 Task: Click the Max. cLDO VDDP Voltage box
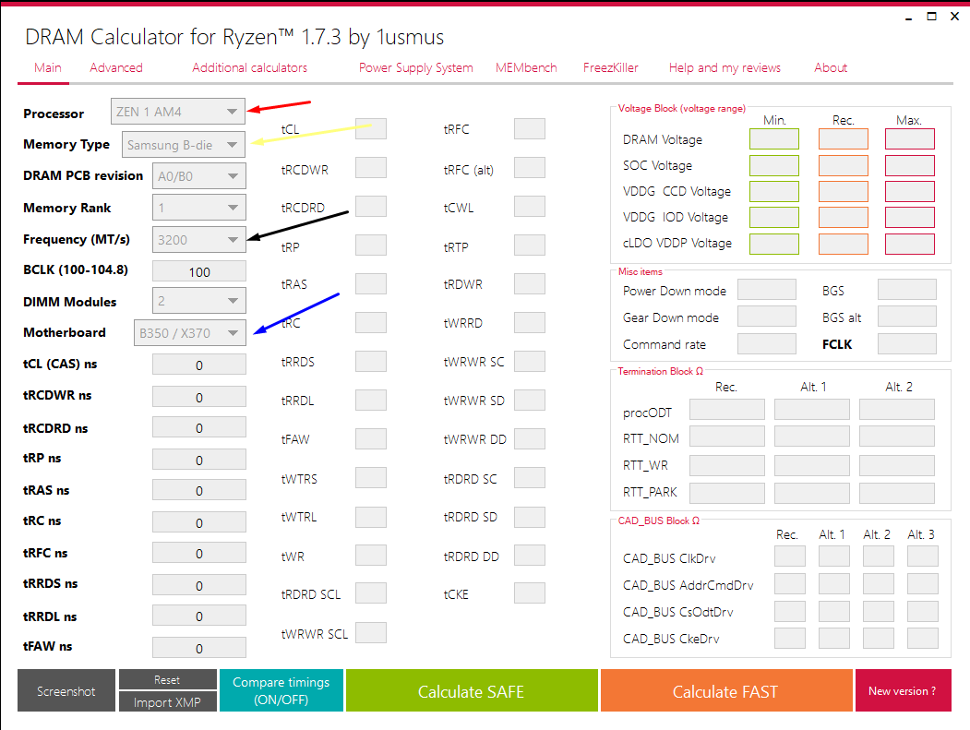click(x=909, y=244)
